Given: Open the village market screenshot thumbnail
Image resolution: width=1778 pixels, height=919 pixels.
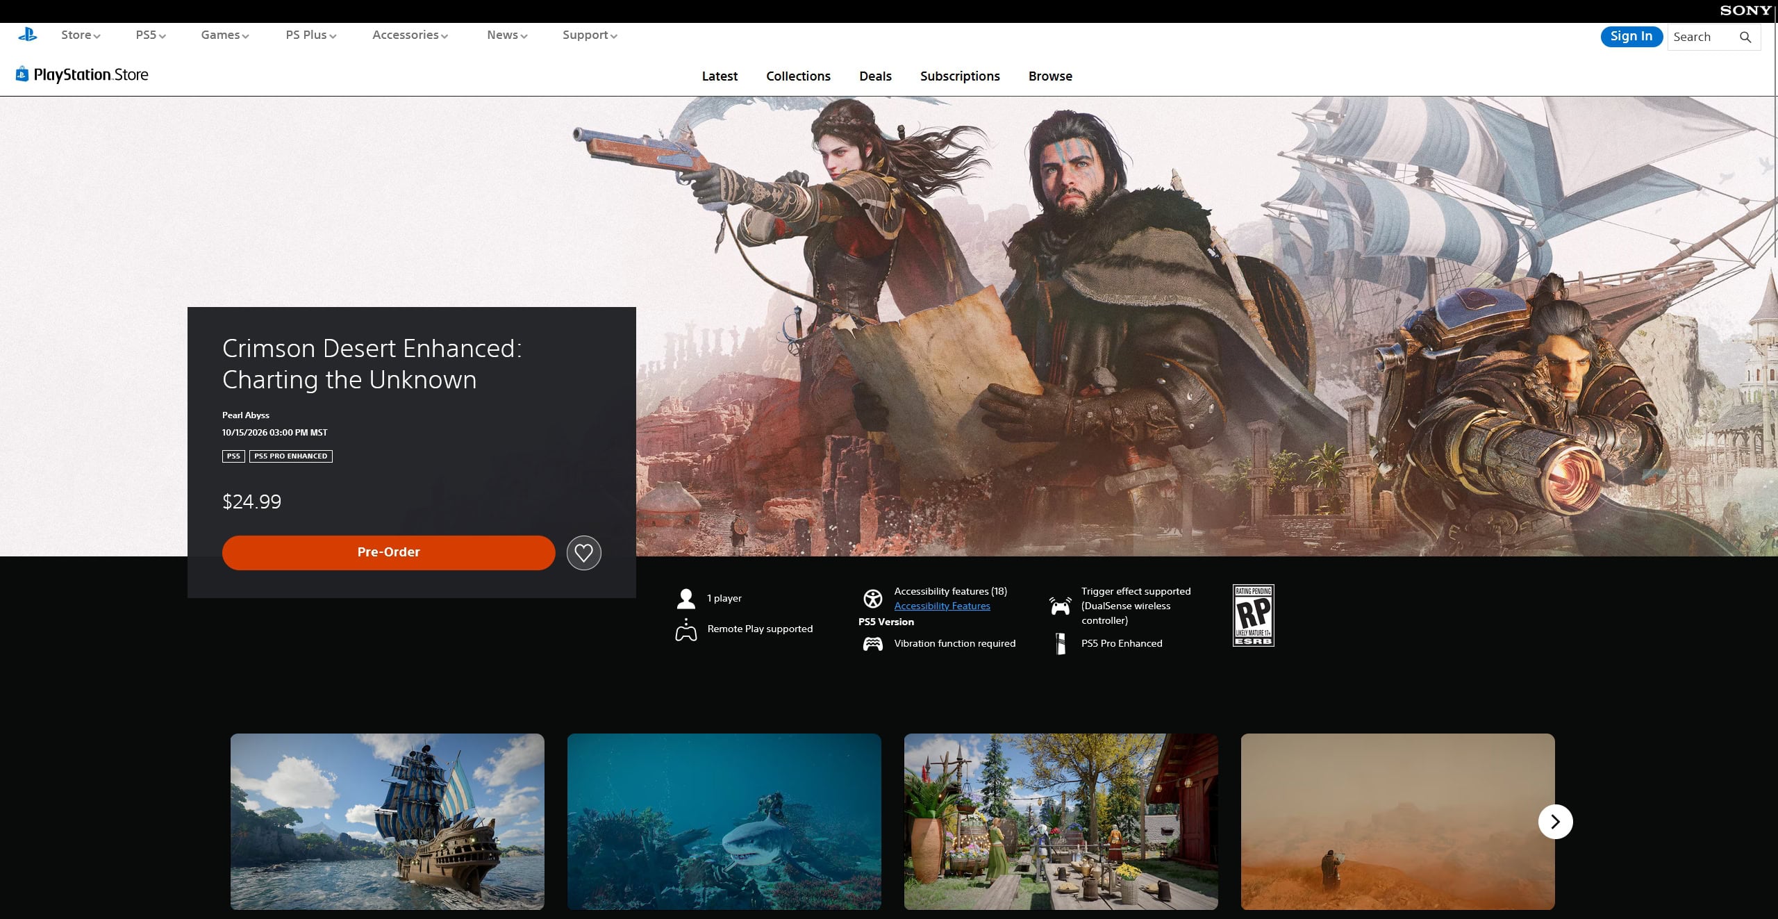Looking at the screenshot, I should [x=1061, y=822].
